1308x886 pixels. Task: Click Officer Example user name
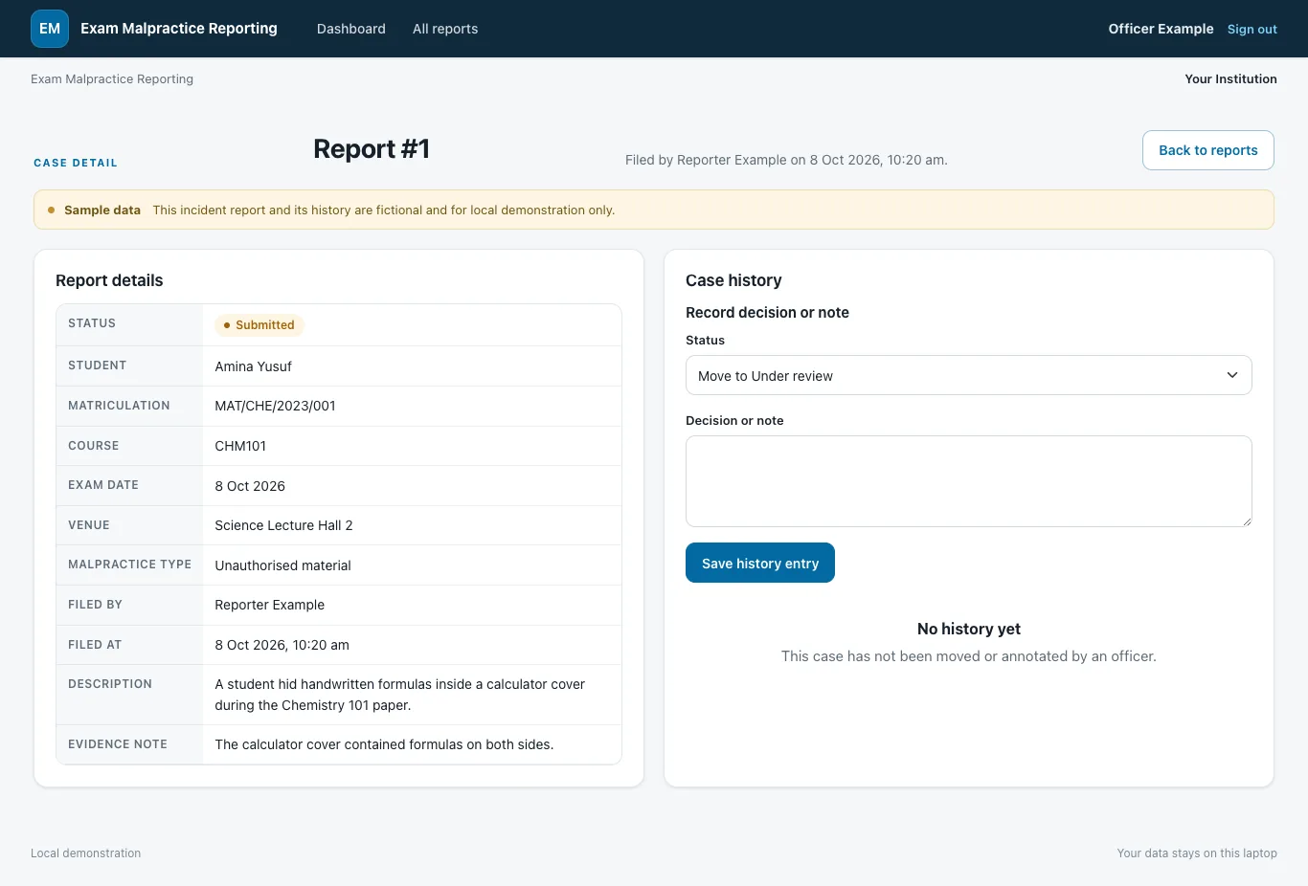coord(1161,29)
